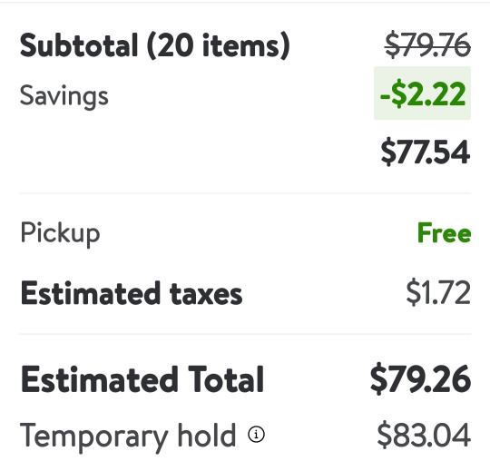
Task: Click the minus sign before $2.22
Action: point(385,96)
